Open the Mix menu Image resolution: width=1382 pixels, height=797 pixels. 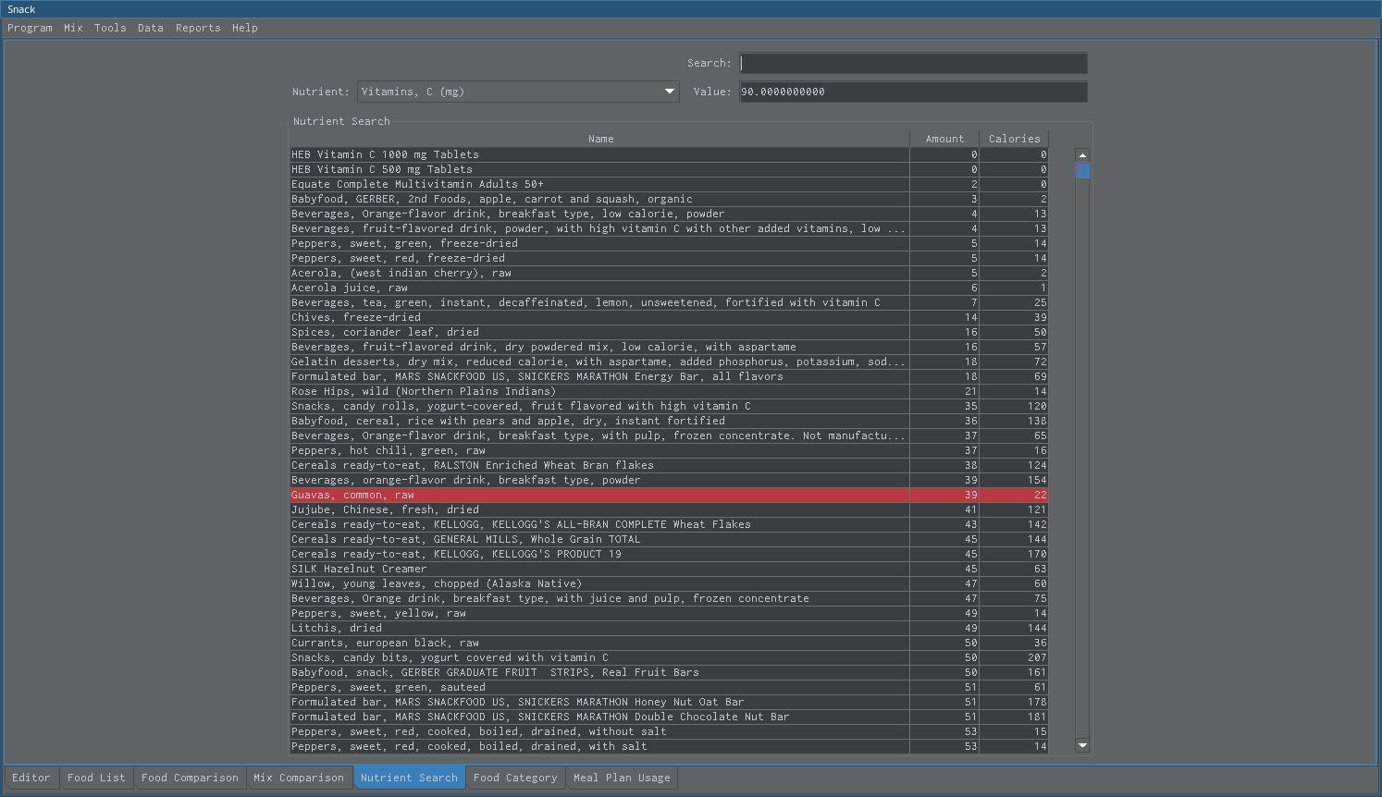73,28
